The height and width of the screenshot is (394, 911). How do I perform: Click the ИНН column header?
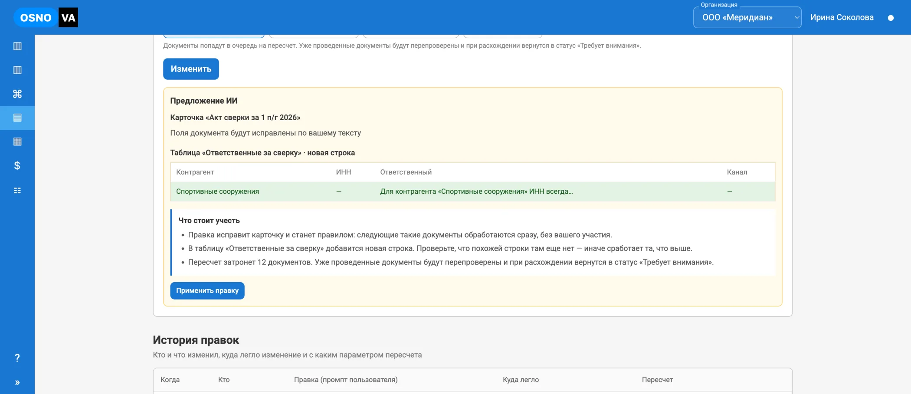click(x=344, y=172)
